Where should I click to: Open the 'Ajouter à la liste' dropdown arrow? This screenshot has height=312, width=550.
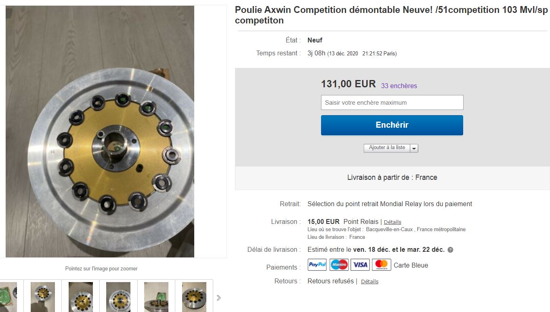(x=414, y=148)
